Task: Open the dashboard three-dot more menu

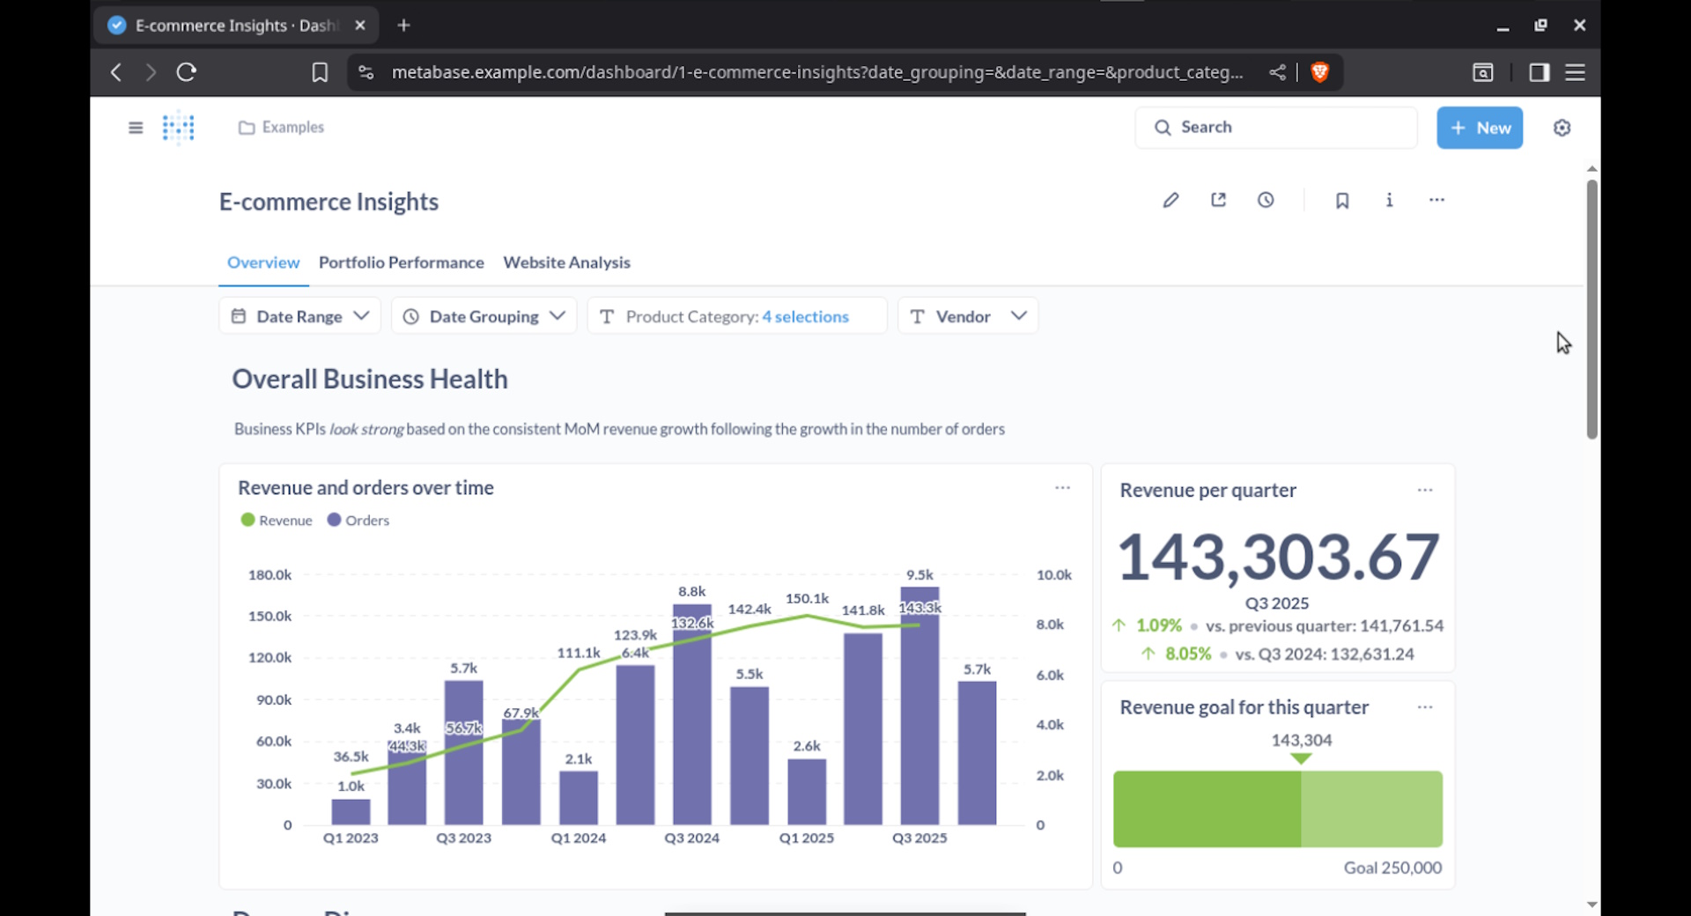Action: (x=1436, y=200)
